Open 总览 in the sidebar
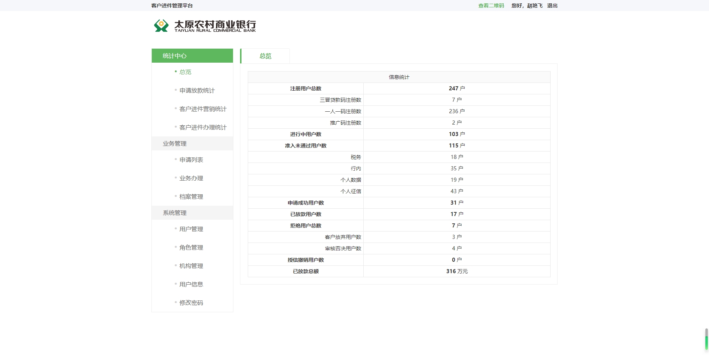Screen dimensions: 709x355 point(185,72)
